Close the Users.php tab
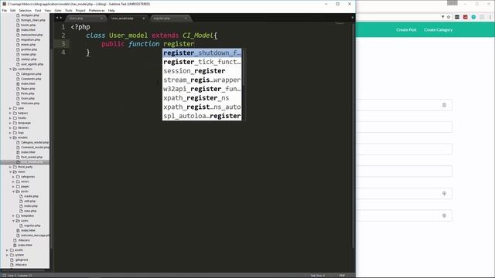Image resolution: width=495 pixels, height=278 pixels. 101,19
